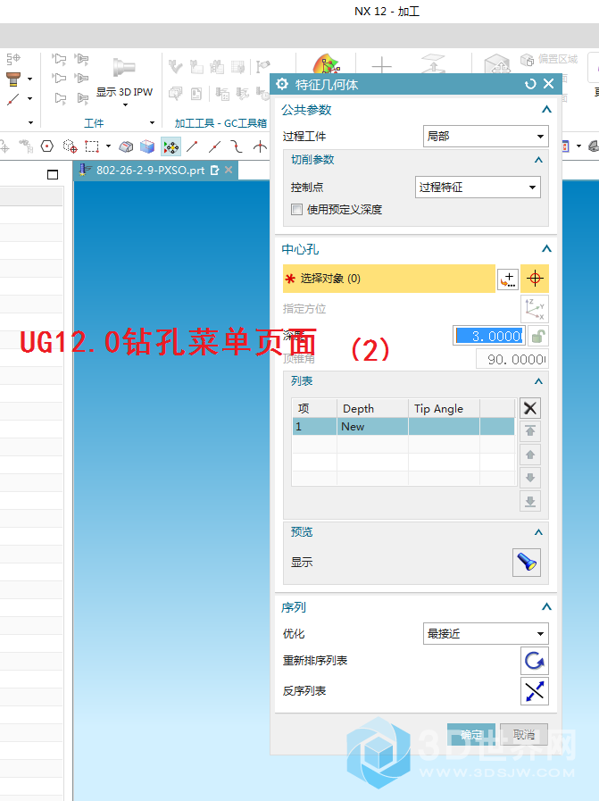This screenshot has height=801, width=599.
Task: Open the 过程工件 dropdown showing 局部
Action: [x=486, y=137]
